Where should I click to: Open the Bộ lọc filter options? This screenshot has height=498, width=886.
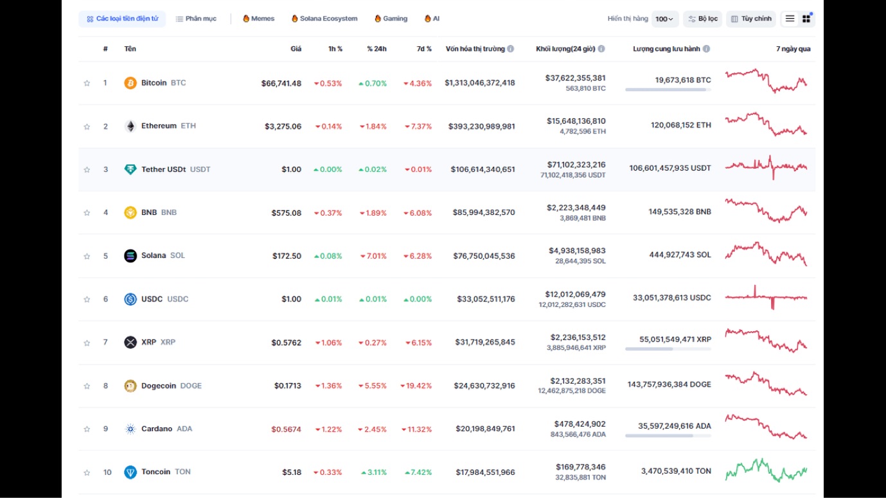(x=702, y=19)
